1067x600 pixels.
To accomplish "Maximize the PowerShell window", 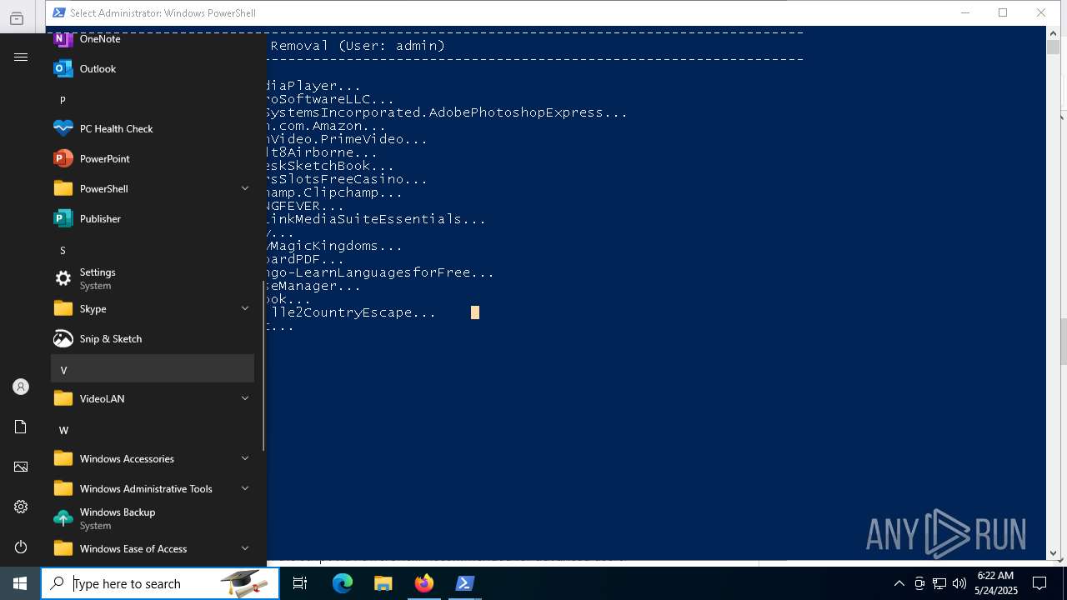I will [1003, 12].
